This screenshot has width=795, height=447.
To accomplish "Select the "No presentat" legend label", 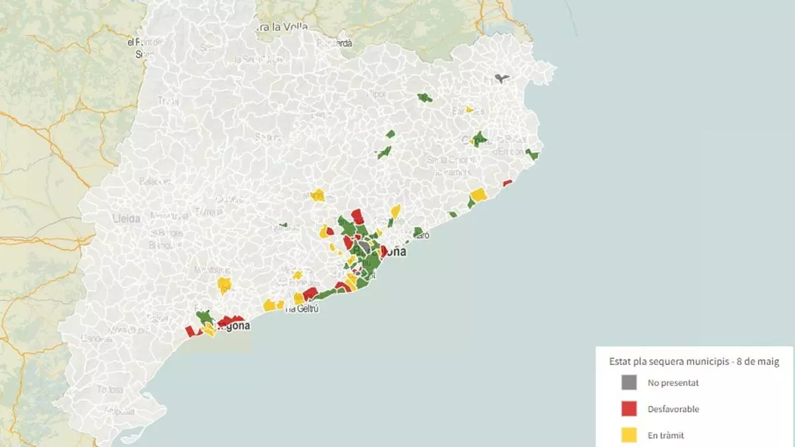I will click(673, 383).
